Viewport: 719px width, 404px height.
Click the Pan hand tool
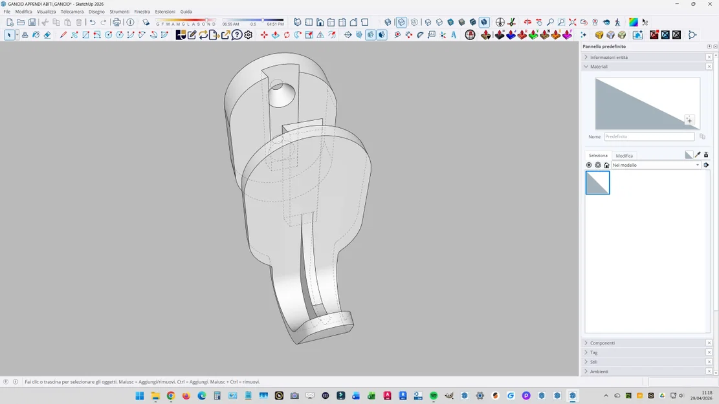tap(539, 22)
